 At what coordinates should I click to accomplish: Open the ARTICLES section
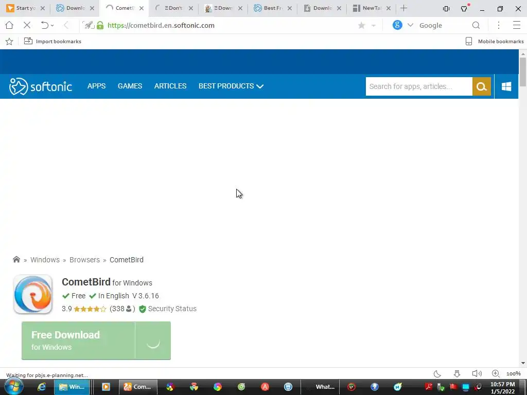(170, 86)
